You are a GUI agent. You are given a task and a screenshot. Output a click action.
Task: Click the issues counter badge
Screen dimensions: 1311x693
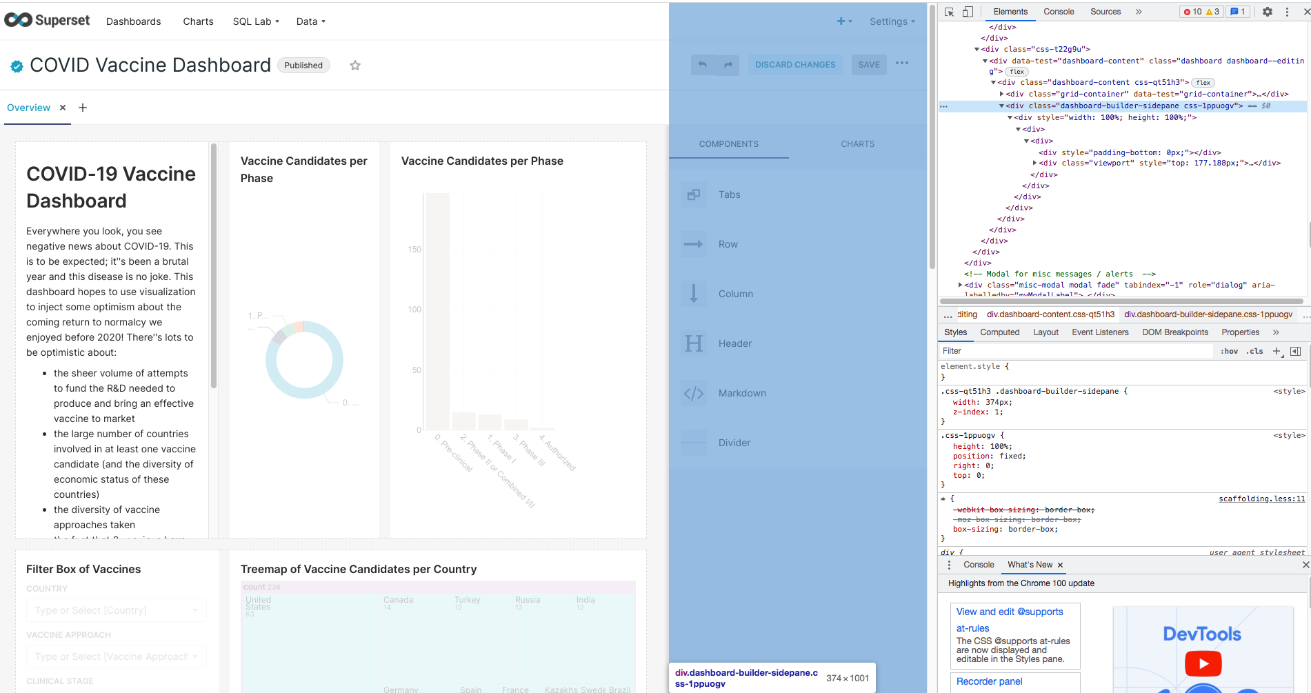coord(1238,12)
